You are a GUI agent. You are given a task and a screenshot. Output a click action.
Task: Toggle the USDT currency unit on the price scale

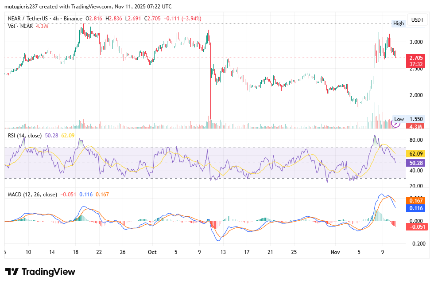[417, 20]
